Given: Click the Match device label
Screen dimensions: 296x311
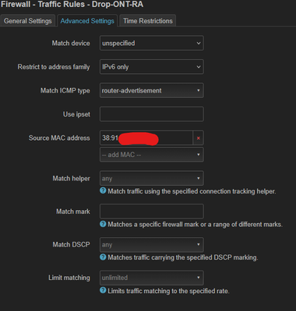Looking at the screenshot, I should pos(71,43).
